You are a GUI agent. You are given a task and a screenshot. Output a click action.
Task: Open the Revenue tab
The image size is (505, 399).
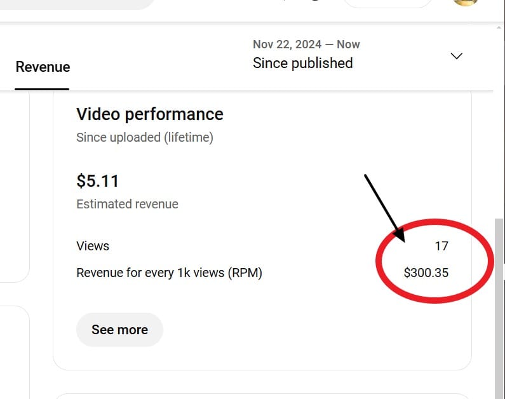click(43, 67)
